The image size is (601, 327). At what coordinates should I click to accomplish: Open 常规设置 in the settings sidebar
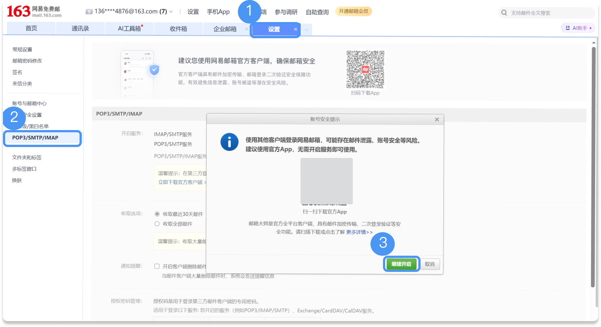click(22, 50)
